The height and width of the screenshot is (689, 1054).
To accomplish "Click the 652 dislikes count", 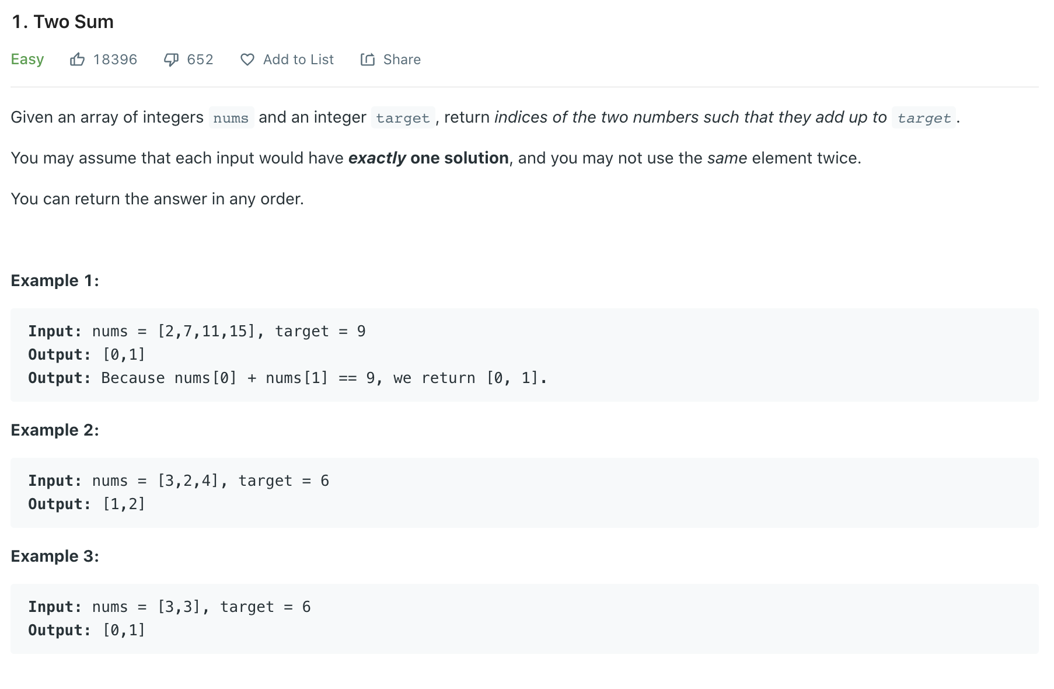I will (200, 60).
